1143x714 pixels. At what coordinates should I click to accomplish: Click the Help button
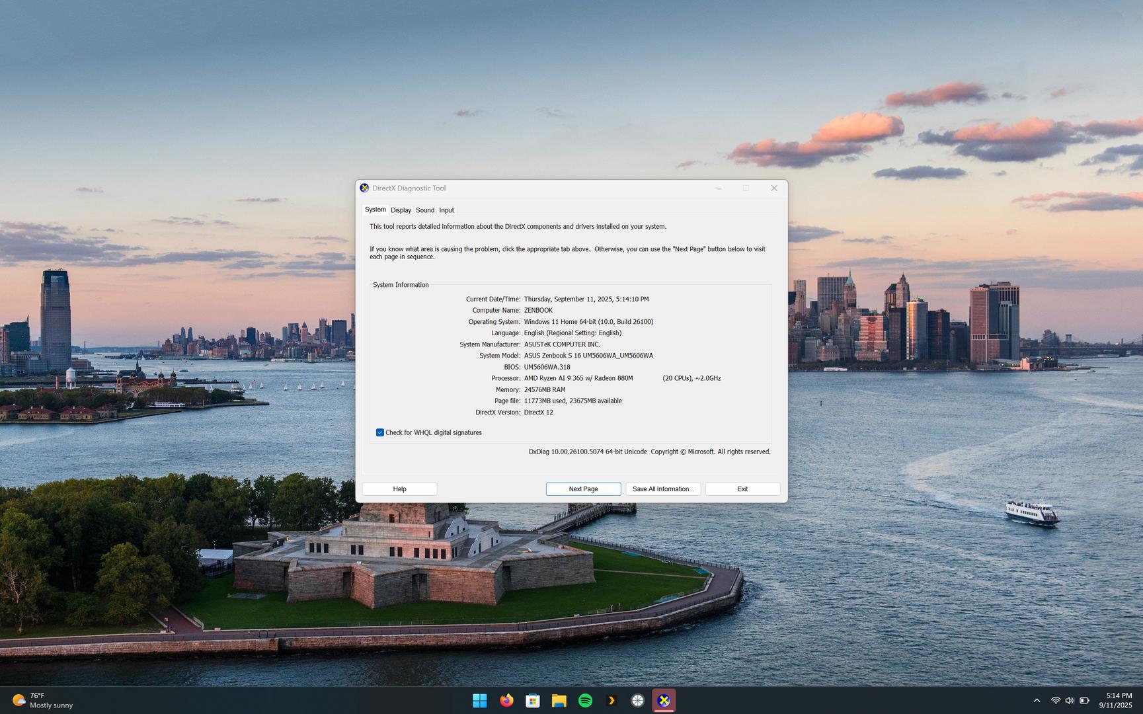[x=399, y=489]
